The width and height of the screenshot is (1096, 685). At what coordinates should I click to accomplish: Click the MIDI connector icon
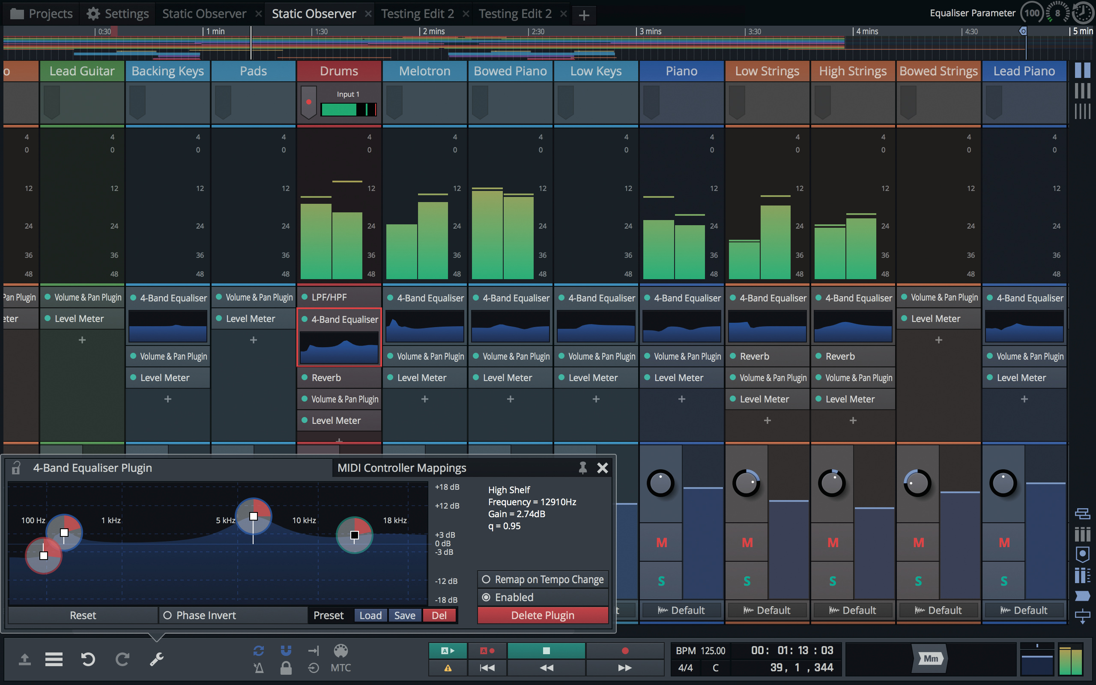[341, 651]
